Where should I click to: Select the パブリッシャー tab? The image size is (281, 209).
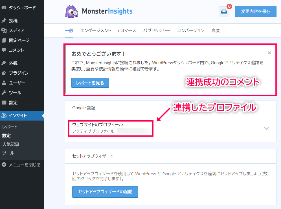[x=157, y=31]
